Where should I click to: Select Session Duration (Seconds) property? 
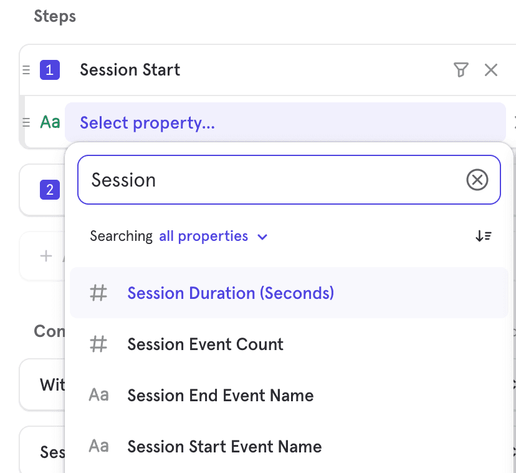(231, 293)
